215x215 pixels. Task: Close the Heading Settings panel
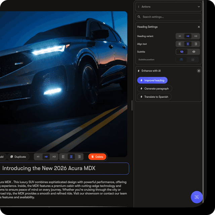pyautogui.click(x=199, y=27)
